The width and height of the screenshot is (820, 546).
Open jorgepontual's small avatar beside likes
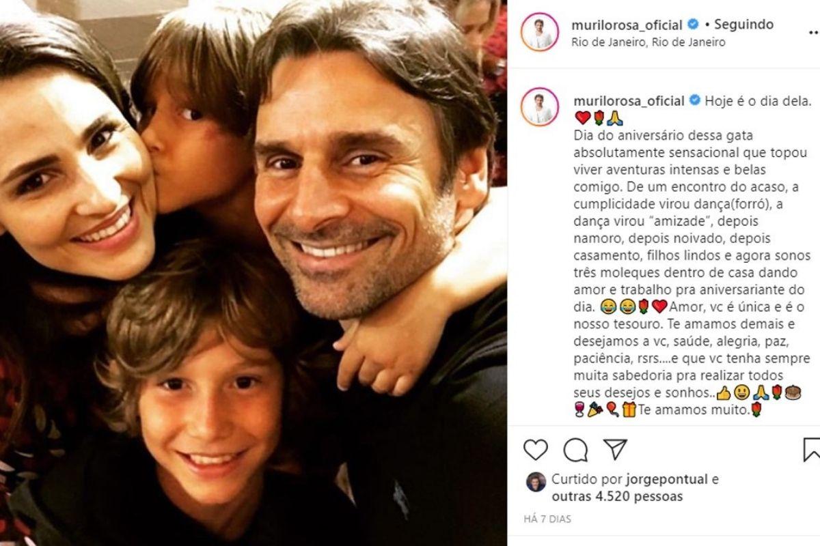point(535,481)
